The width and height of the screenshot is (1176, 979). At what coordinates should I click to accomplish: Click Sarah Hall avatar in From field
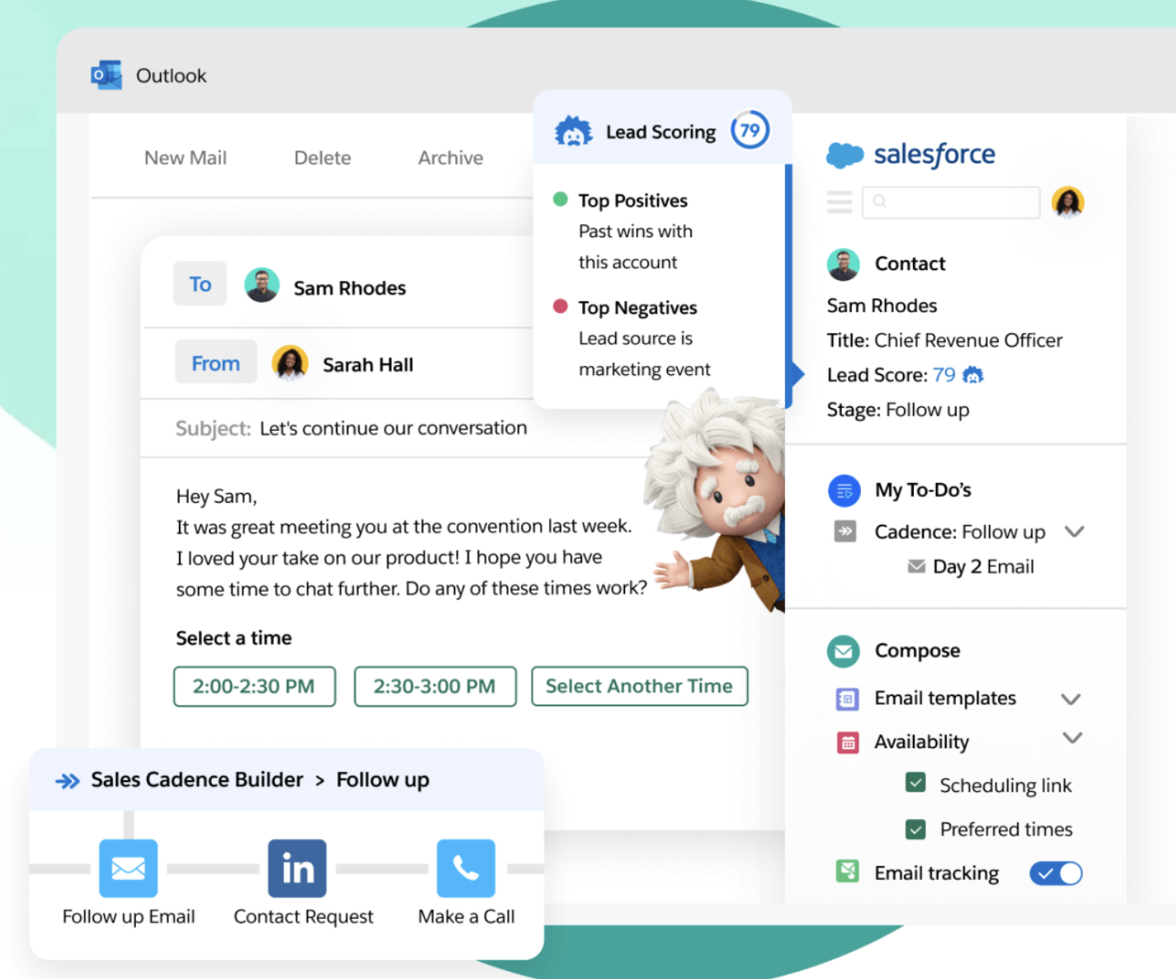[x=290, y=363]
